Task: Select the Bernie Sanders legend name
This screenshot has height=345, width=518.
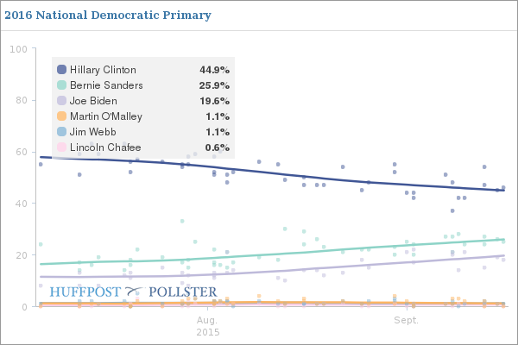Action: click(105, 85)
